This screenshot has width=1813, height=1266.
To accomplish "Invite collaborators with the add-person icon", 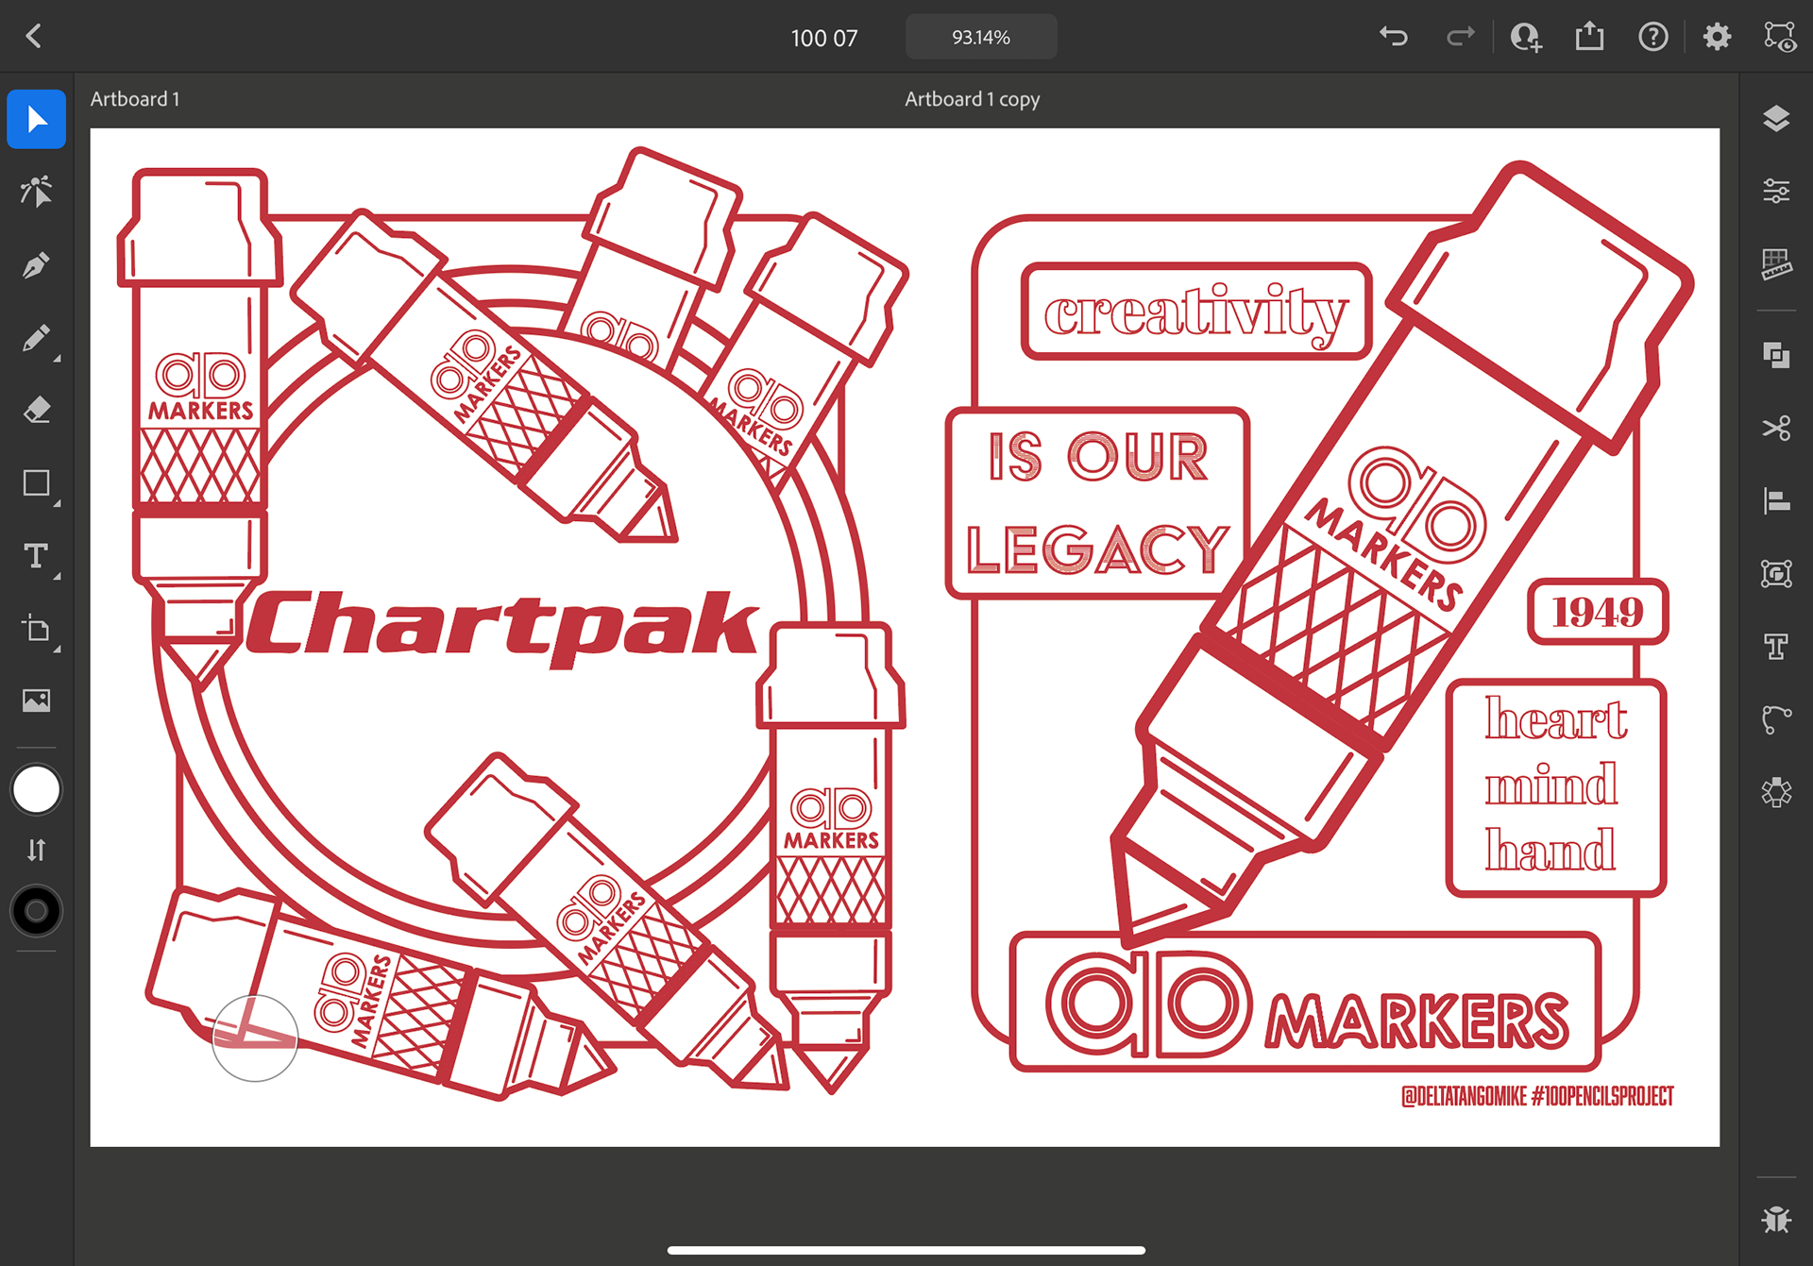I will tap(1526, 37).
